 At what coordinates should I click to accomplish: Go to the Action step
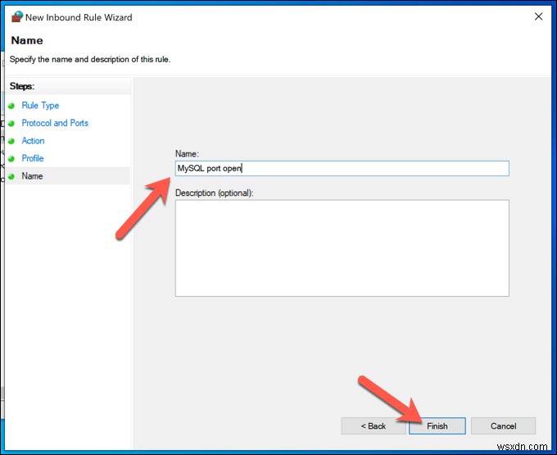coord(33,141)
